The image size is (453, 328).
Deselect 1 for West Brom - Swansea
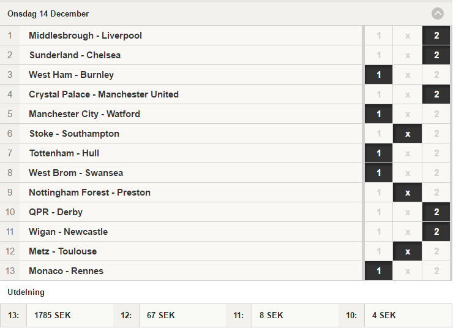pyautogui.click(x=378, y=173)
